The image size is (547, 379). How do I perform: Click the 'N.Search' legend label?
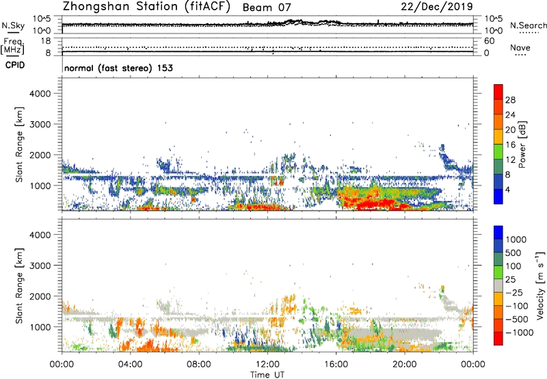[528, 25]
